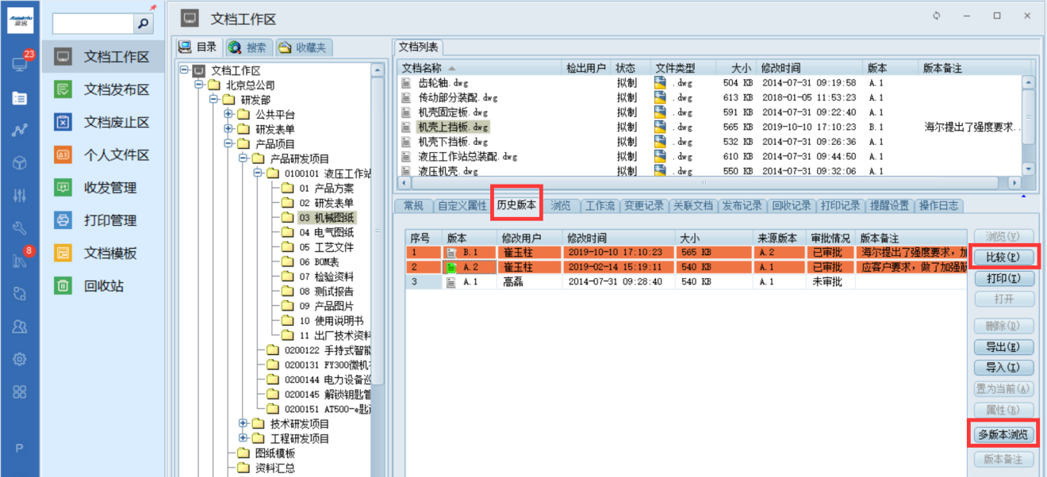The width and height of the screenshot is (1047, 477).
Task: Open 回收站 recycle bin
Action: pos(63,286)
